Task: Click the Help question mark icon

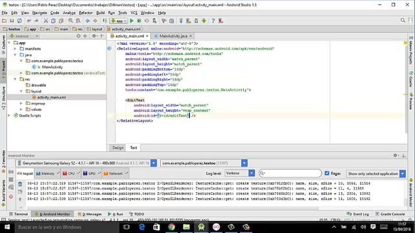Action: 213,21
